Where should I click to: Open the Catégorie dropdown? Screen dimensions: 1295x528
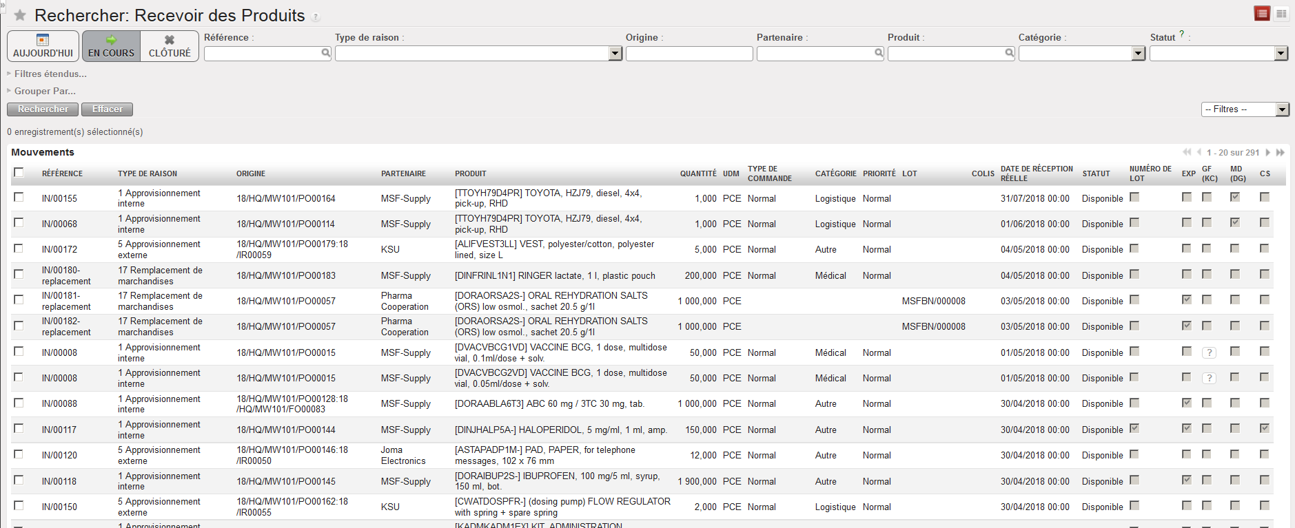tap(1138, 54)
